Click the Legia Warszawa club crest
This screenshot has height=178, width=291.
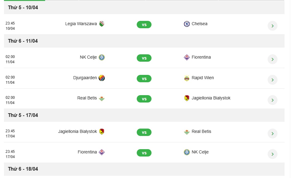point(102,24)
